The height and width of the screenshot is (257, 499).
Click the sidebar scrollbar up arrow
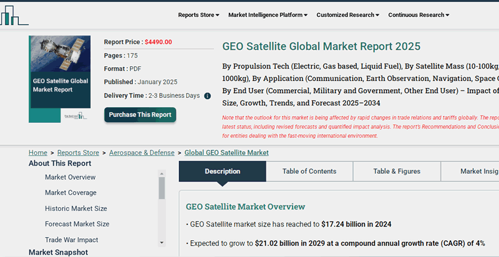point(162,173)
